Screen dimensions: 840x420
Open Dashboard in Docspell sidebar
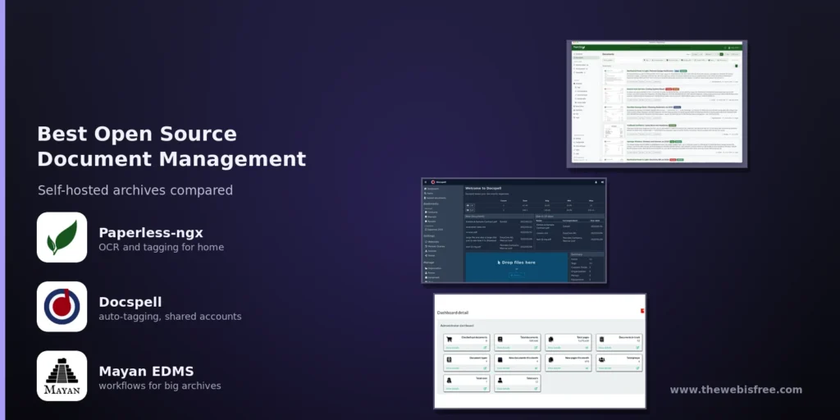click(x=432, y=189)
